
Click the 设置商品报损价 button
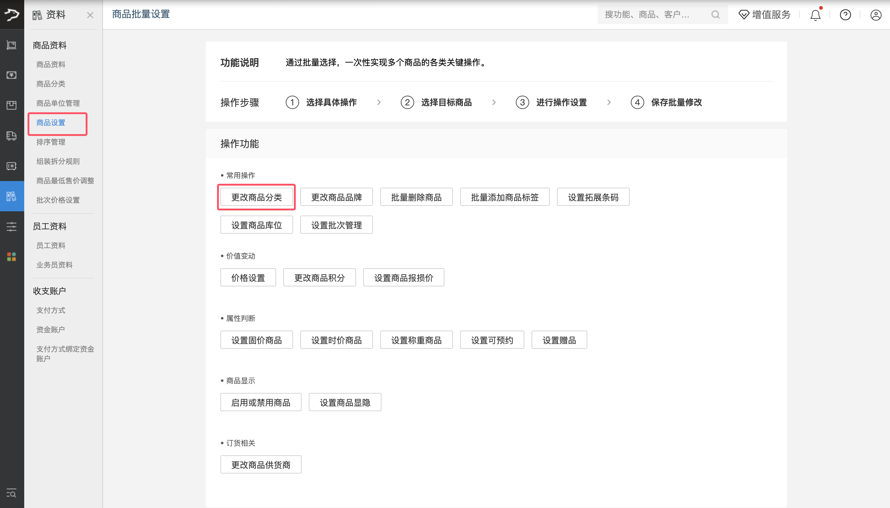[x=404, y=278]
